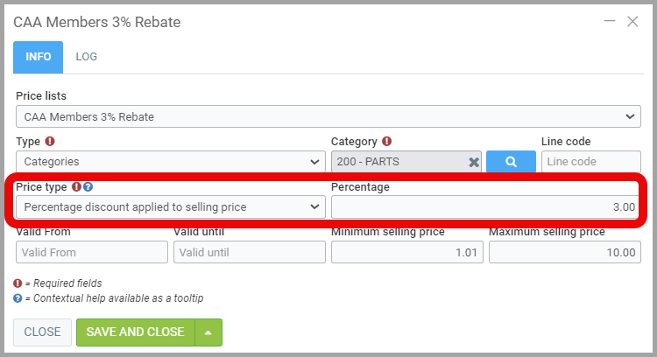
Task: Click the blue search magnifier button
Action: 510,161
